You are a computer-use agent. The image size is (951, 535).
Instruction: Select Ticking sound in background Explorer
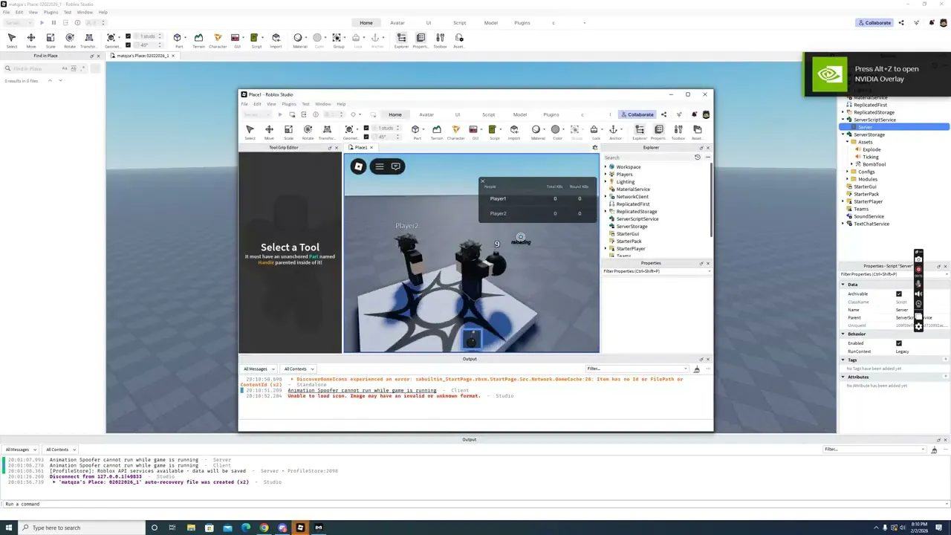tap(871, 157)
